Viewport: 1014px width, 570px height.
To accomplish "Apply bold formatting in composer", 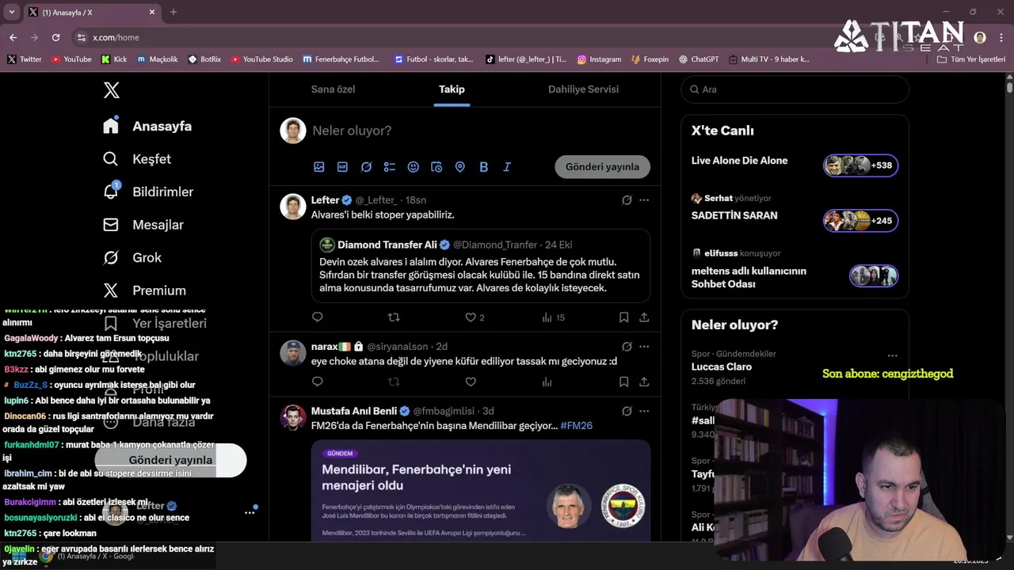I will (x=483, y=167).
